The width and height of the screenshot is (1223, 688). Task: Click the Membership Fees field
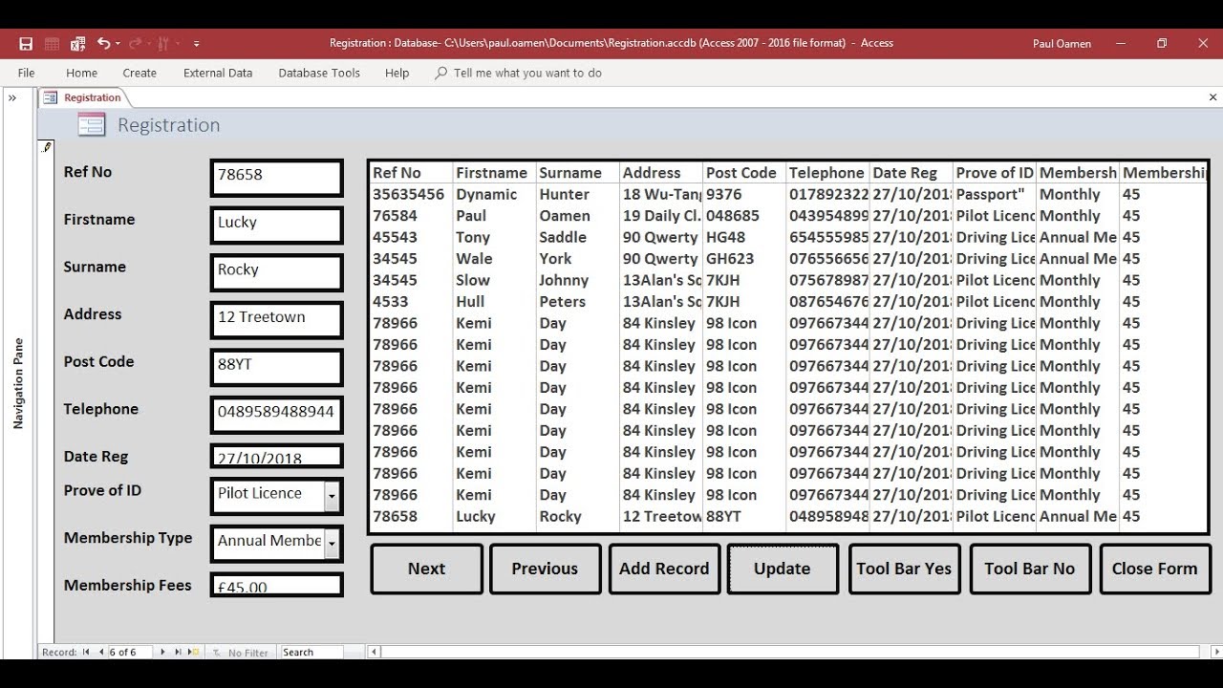[276, 585]
